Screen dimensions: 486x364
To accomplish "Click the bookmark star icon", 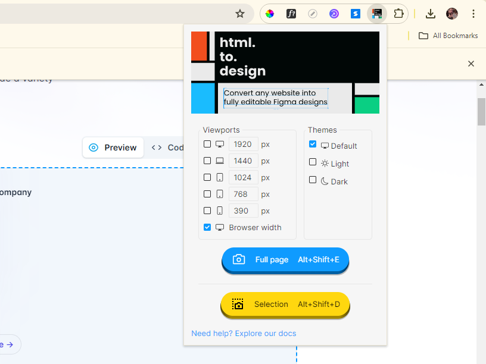I will point(240,13).
